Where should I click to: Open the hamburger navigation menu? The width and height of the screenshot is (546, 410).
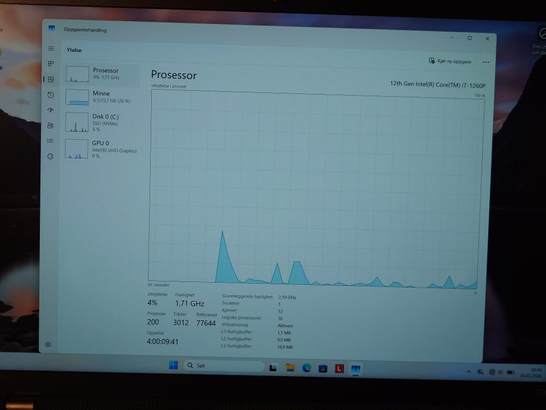pos(51,48)
